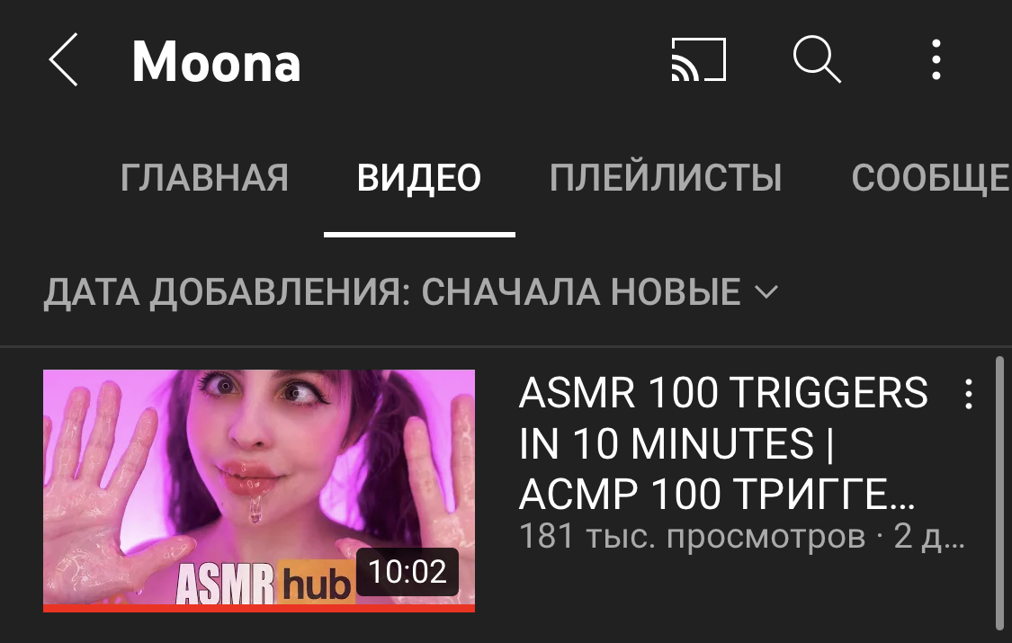The width and height of the screenshot is (1012, 643).
Task: Open search with the magnifier icon
Action: click(x=817, y=59)
